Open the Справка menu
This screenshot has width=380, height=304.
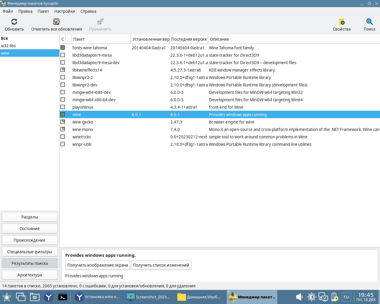click(x=88, y=11)
